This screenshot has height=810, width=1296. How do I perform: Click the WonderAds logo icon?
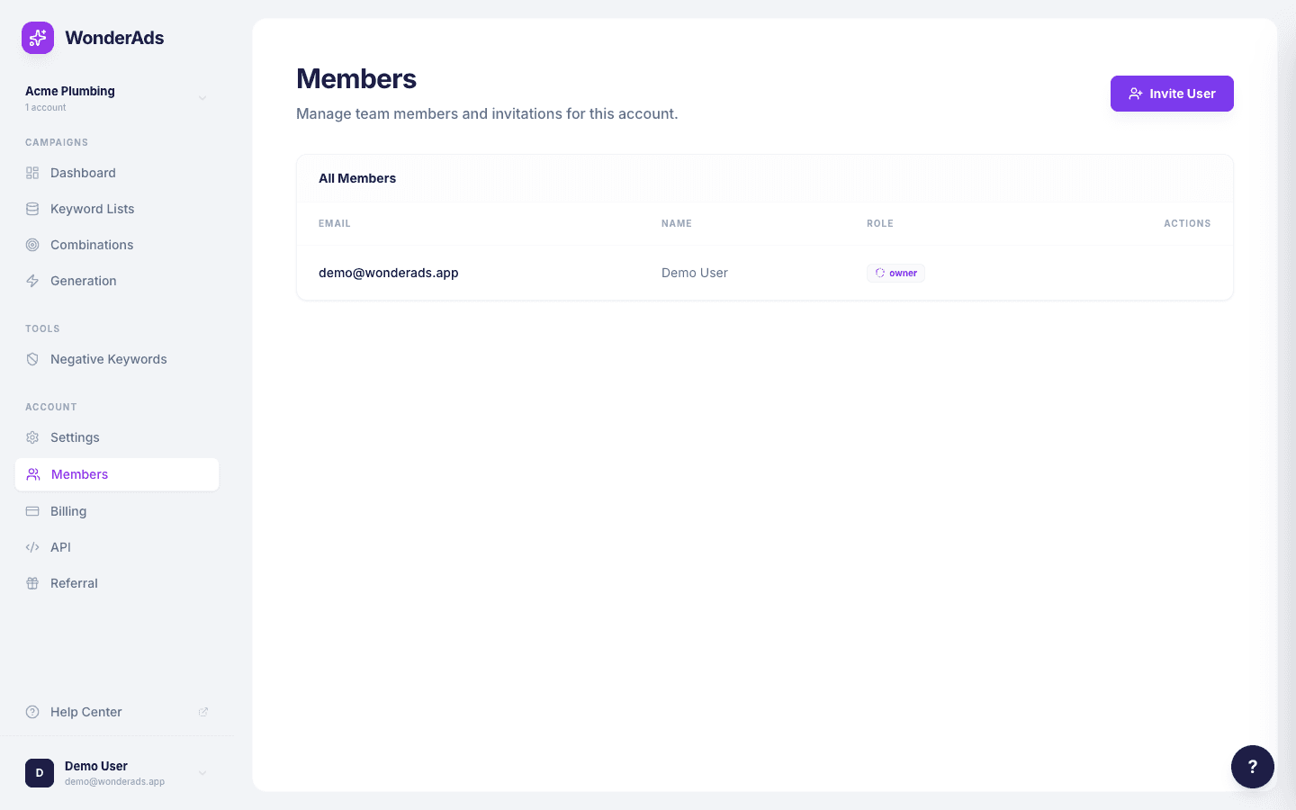(38, 38)
